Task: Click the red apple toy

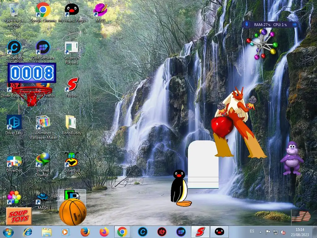Action: (222, 127)
